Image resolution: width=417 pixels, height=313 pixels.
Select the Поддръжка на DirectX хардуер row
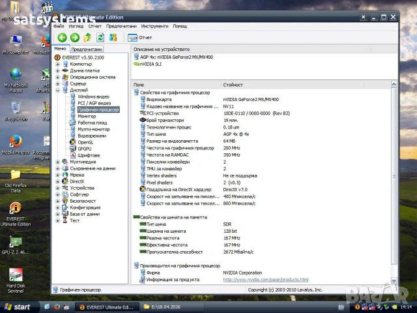[x=262, y=190]
